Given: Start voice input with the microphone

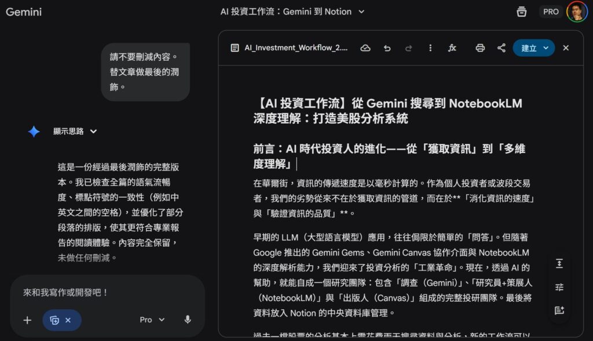Looking at the screenshot, I should coord(188,320).
